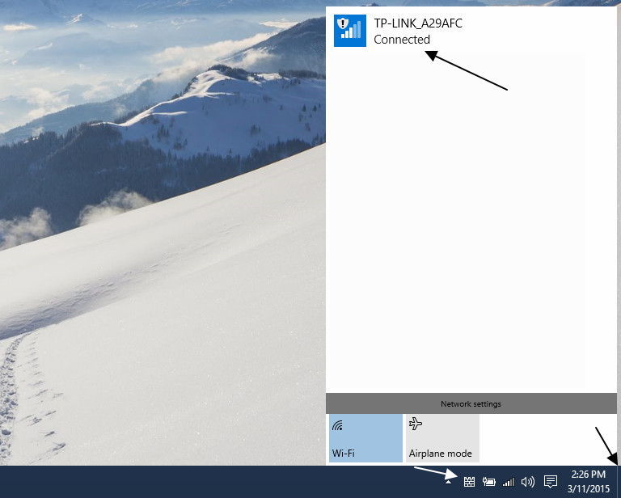Open the Action Center notifications icon
This screenshot has height=498, width=621.
(550, 481)
